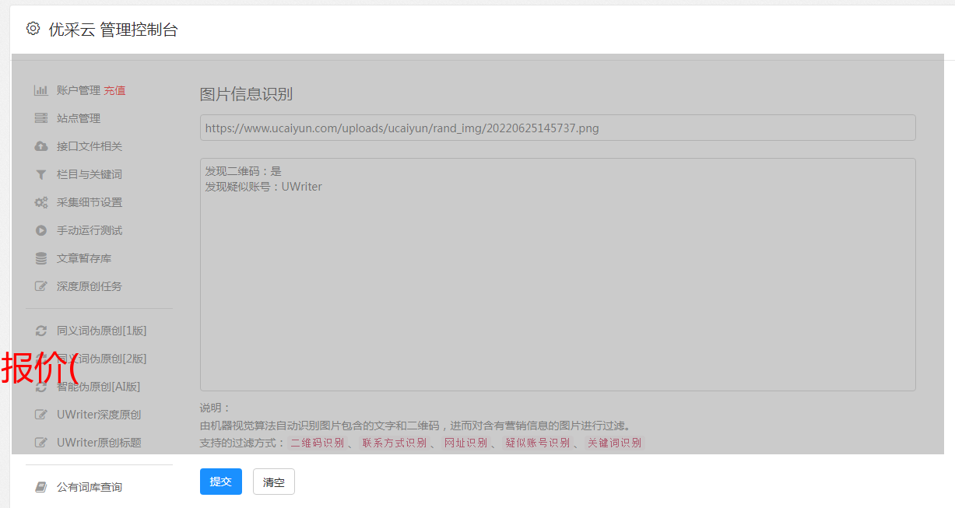Image resolution: width=955 pixels, height=508 pixels.
Task: Focus the image URL input field
Action: coord(557,128)
